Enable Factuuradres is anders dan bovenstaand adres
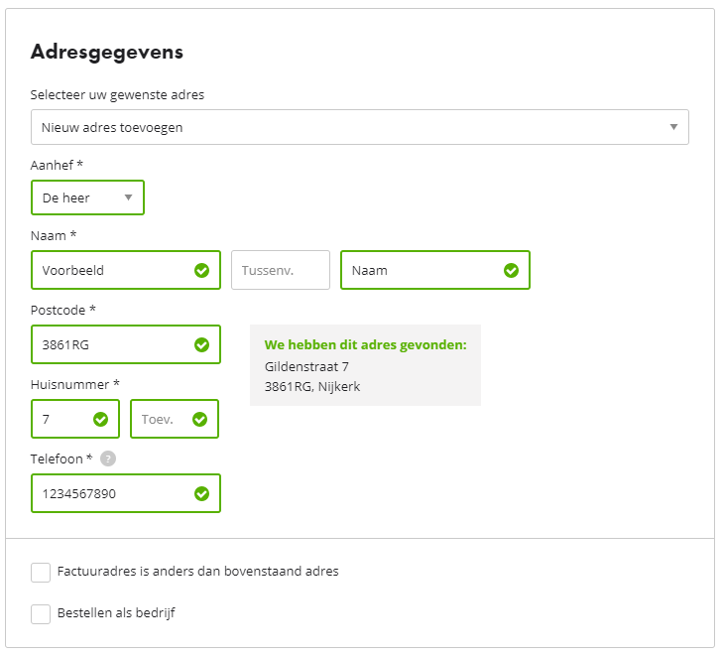This screenshot has height=656, width=723. click(x=41, y=573)
